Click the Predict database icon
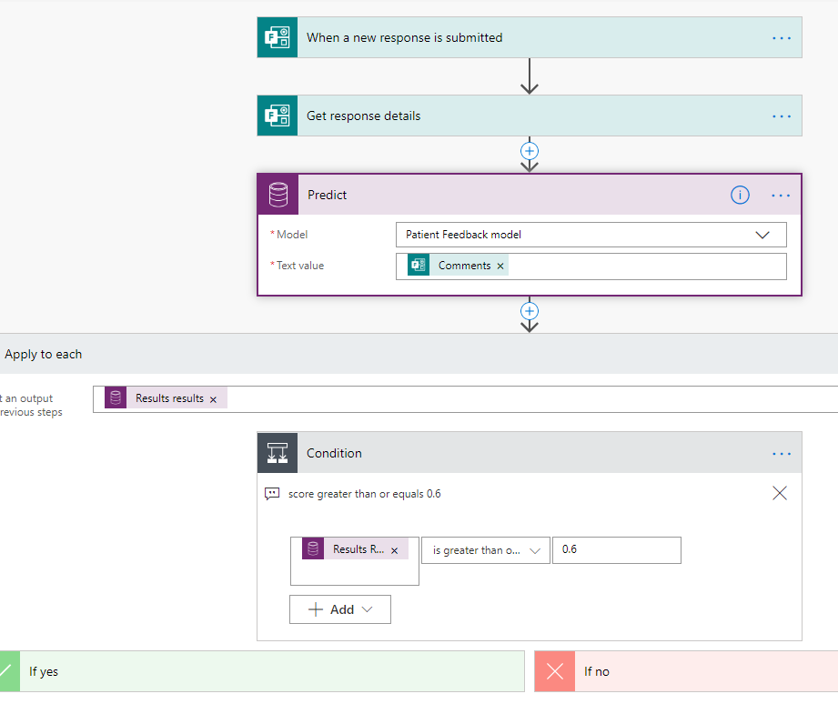Screen dimensions: 838x704 tap(278, 195)
